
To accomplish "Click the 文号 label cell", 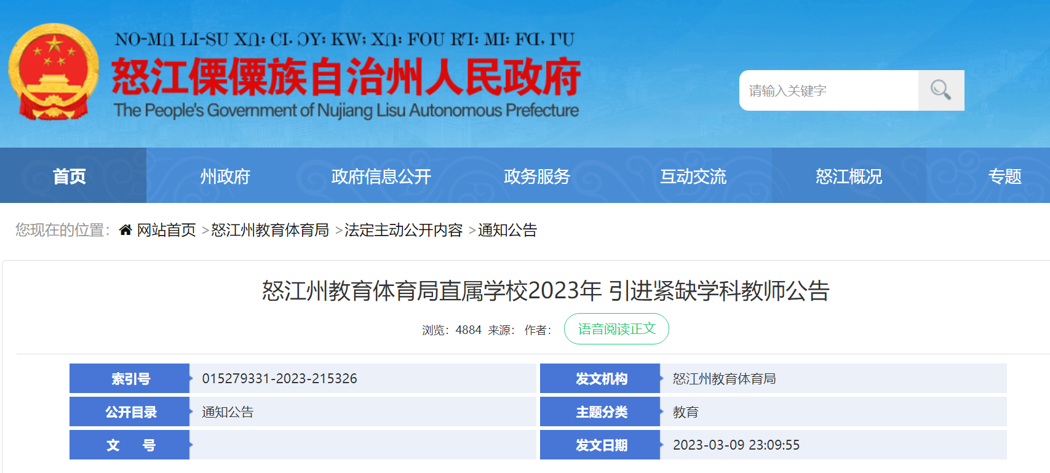I will pos(130,445).
